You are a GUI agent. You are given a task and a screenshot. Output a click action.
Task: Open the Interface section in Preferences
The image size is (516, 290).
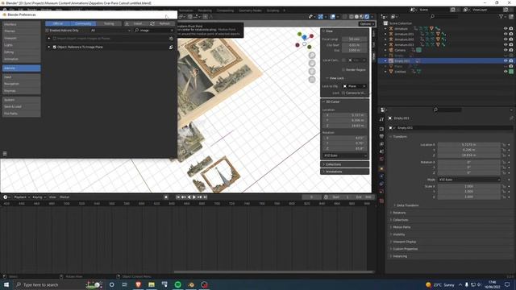(22, 24)
